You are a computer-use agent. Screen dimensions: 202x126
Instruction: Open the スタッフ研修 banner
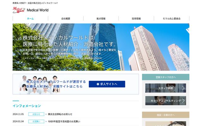pyautogui.click(x=165, y=88)
